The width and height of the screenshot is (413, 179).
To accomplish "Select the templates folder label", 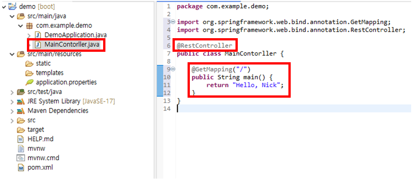I will tap(50, 73).
